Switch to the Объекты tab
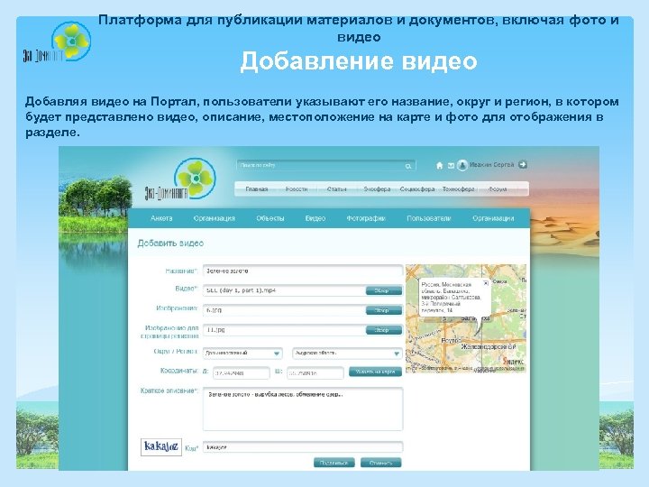This screenshot has width=649, height=487. point(270,218)
